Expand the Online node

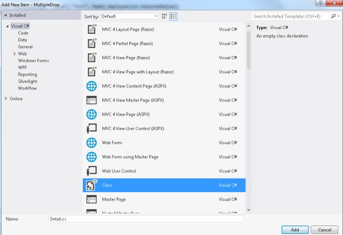pos(6,99)
